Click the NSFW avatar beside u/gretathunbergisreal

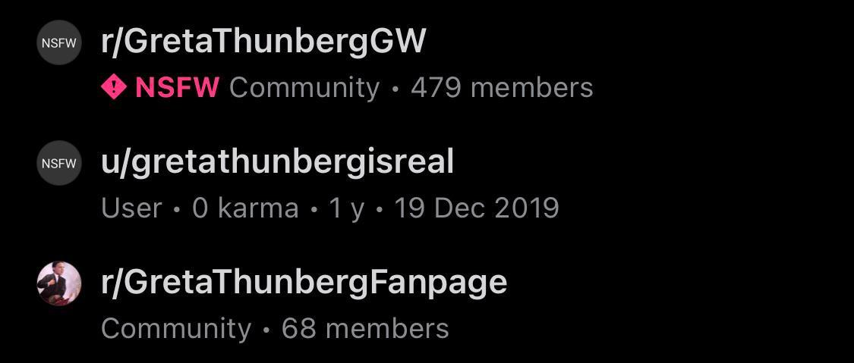pyautogui.click(x=58, y=163)
